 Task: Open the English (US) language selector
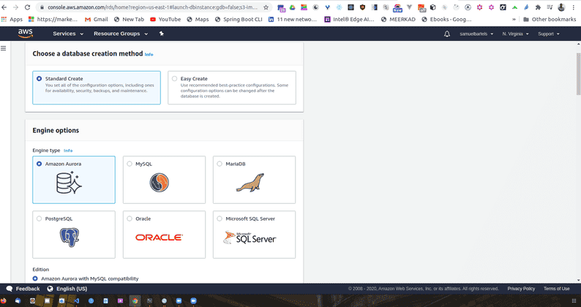point(67,289)
